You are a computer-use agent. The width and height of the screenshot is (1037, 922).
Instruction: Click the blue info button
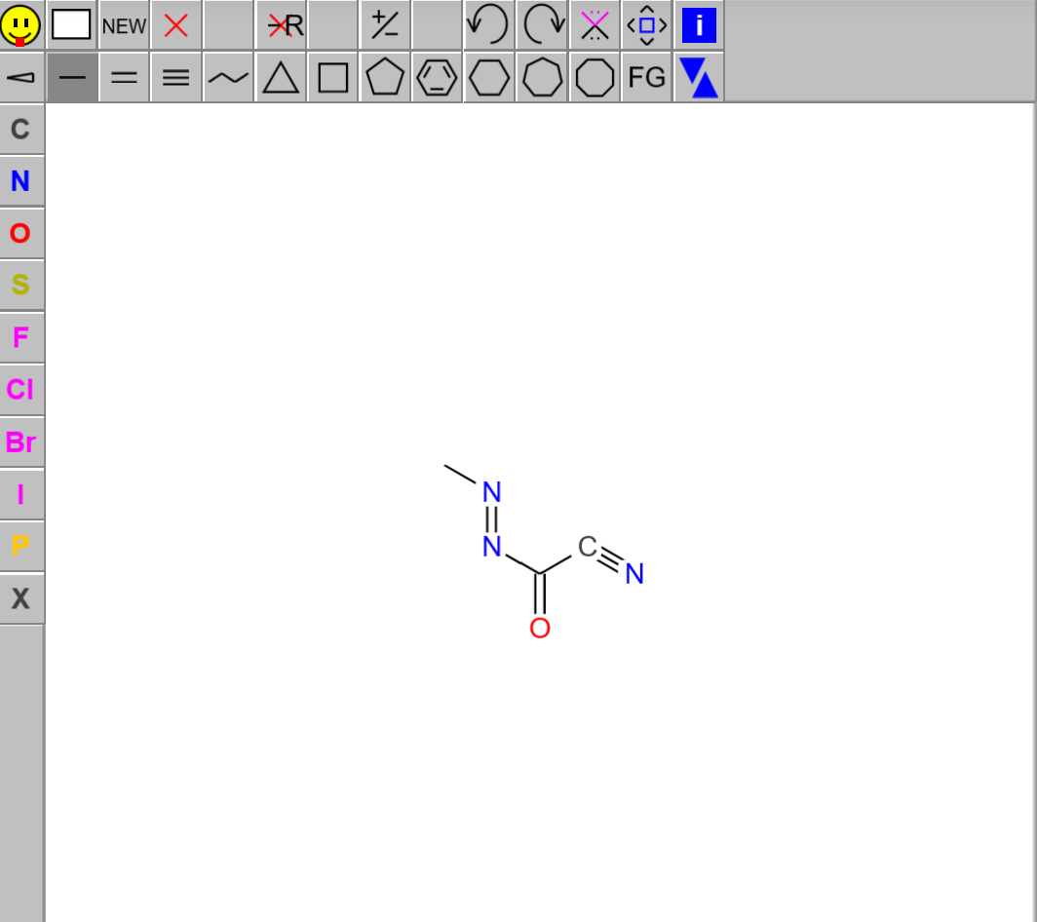[699, 25]
